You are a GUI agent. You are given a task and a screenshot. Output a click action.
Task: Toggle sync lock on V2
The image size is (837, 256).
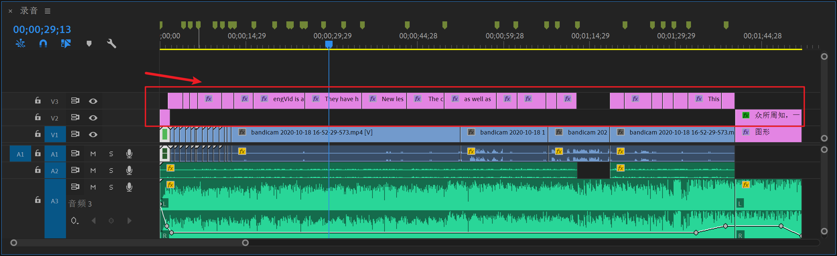tap(75, 117)
